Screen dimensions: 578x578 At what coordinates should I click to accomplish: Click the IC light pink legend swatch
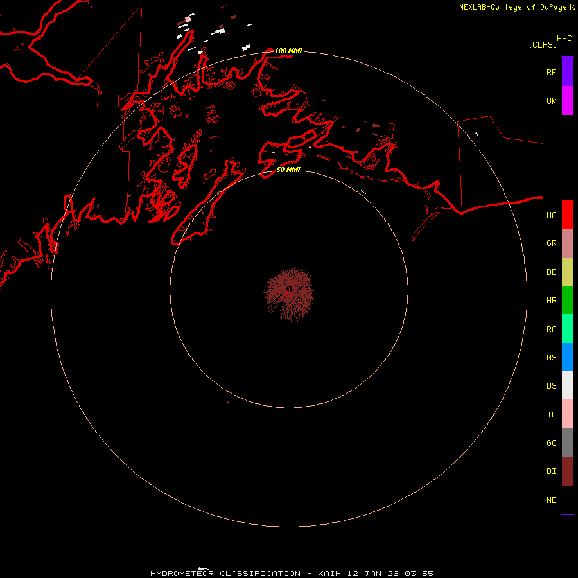[x=567, y=414]
